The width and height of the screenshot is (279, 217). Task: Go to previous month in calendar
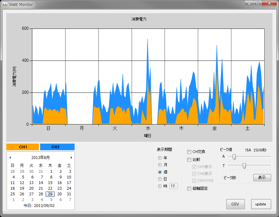[x=10, y=157]
